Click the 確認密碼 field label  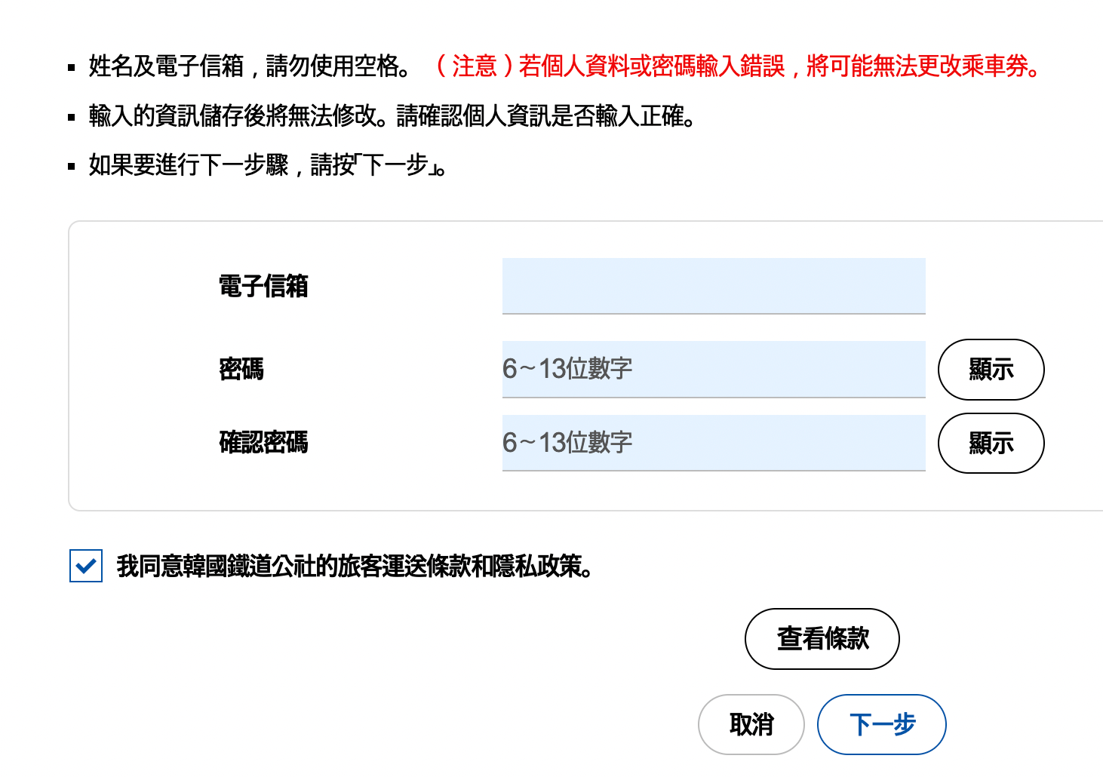click(x=263, y=443)
